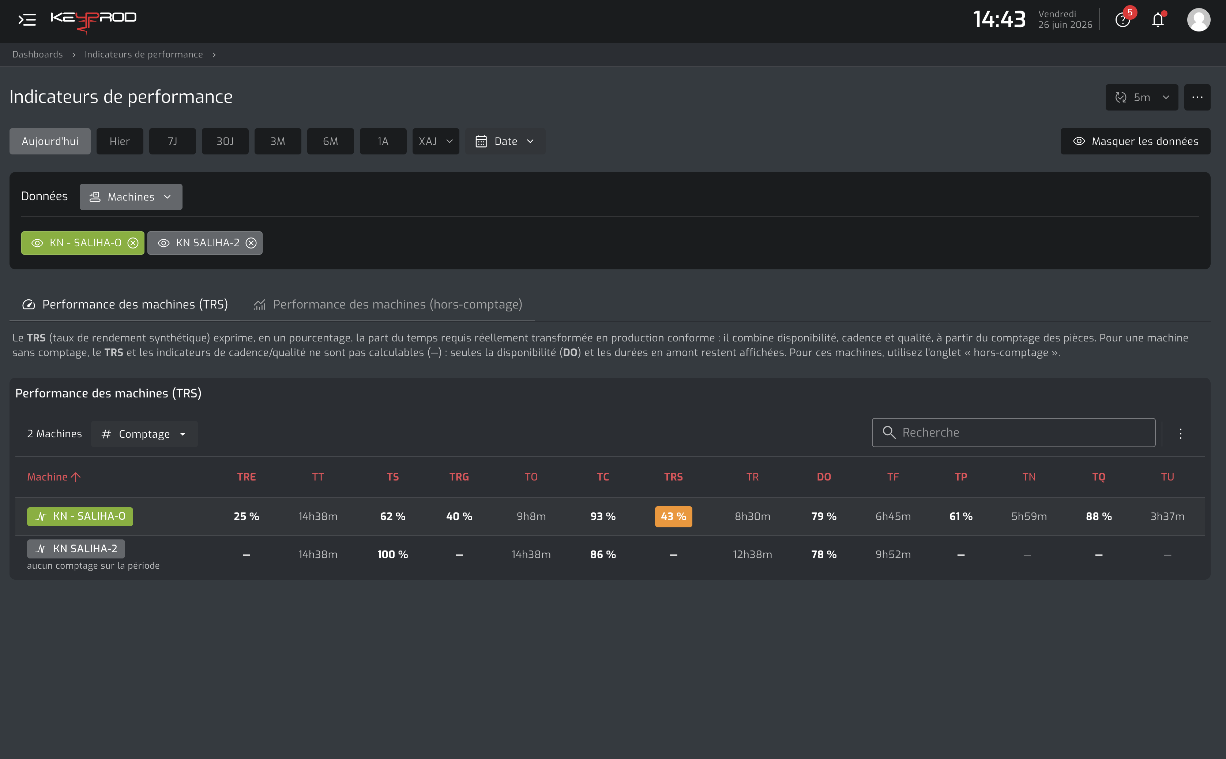Open the sidebar menu hamburger icon
The width and height of the screenshot is (1226, 759).
pos(27,19)
